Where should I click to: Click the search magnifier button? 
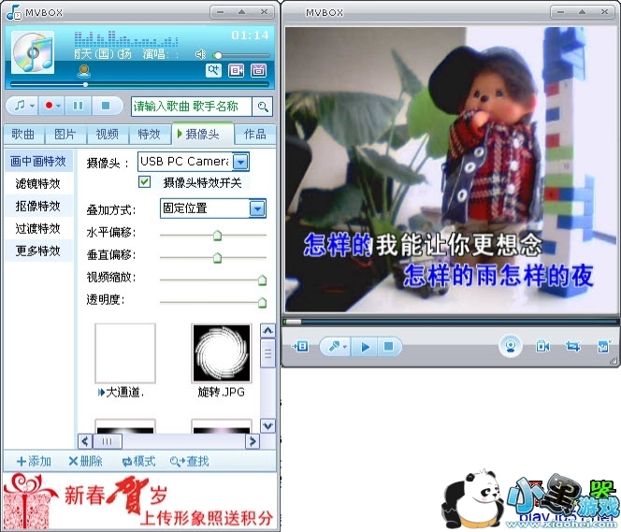263,107
